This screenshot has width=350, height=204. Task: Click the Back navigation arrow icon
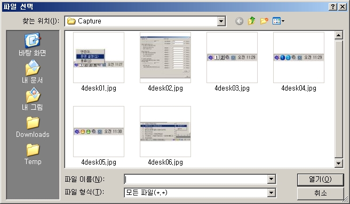[x=239, y=21]
